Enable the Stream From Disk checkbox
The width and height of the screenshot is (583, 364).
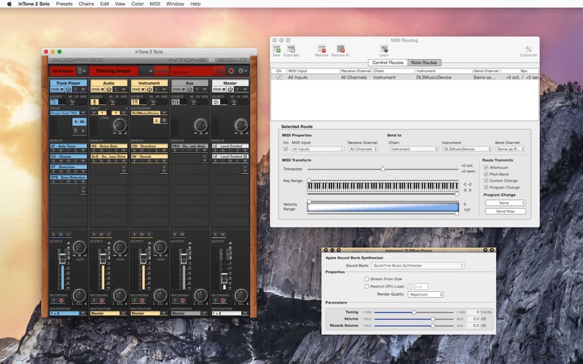pos(367,278)
